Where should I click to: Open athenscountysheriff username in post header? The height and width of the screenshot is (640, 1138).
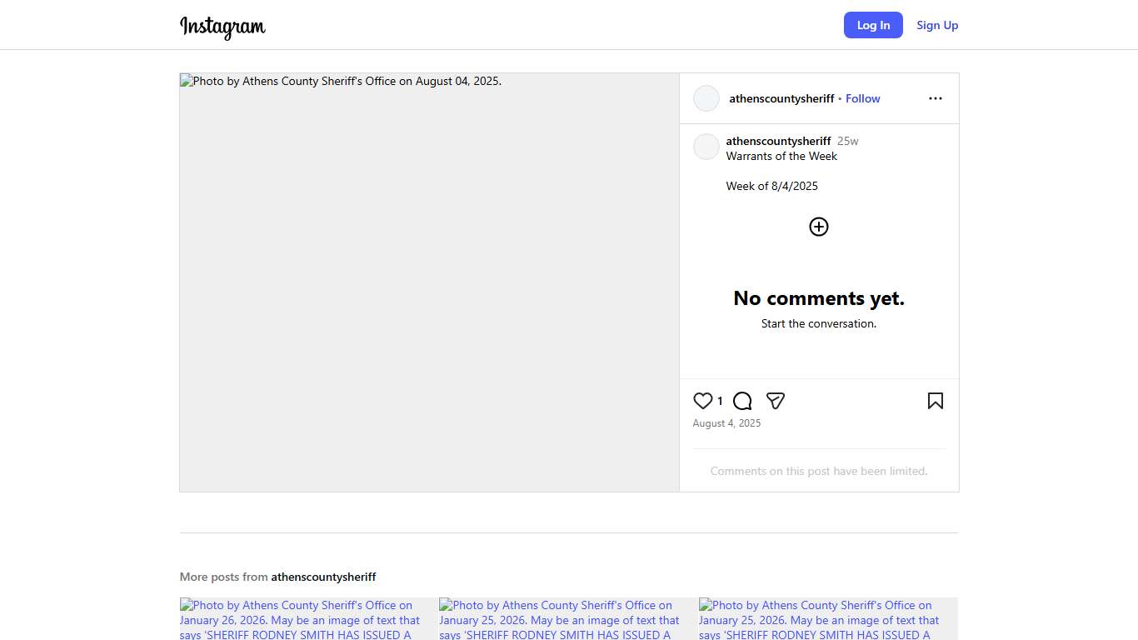[x=781, y=98]
